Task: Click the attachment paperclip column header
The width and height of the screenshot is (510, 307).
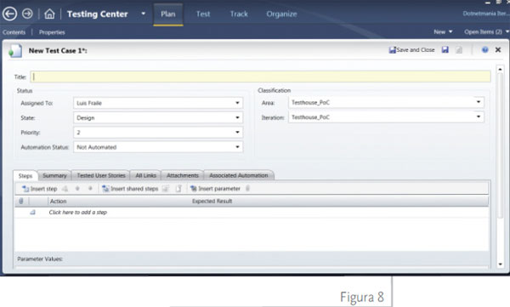Action: 21,201
